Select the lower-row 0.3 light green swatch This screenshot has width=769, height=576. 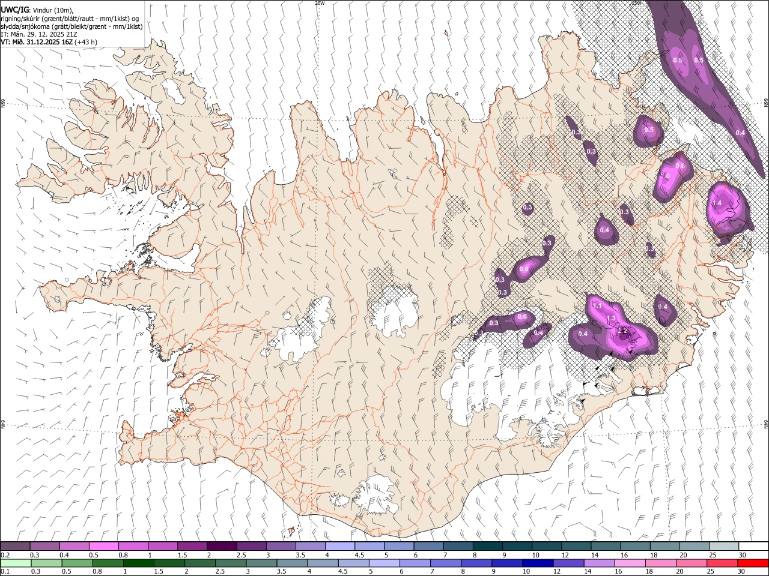click(x=46, y=563)
